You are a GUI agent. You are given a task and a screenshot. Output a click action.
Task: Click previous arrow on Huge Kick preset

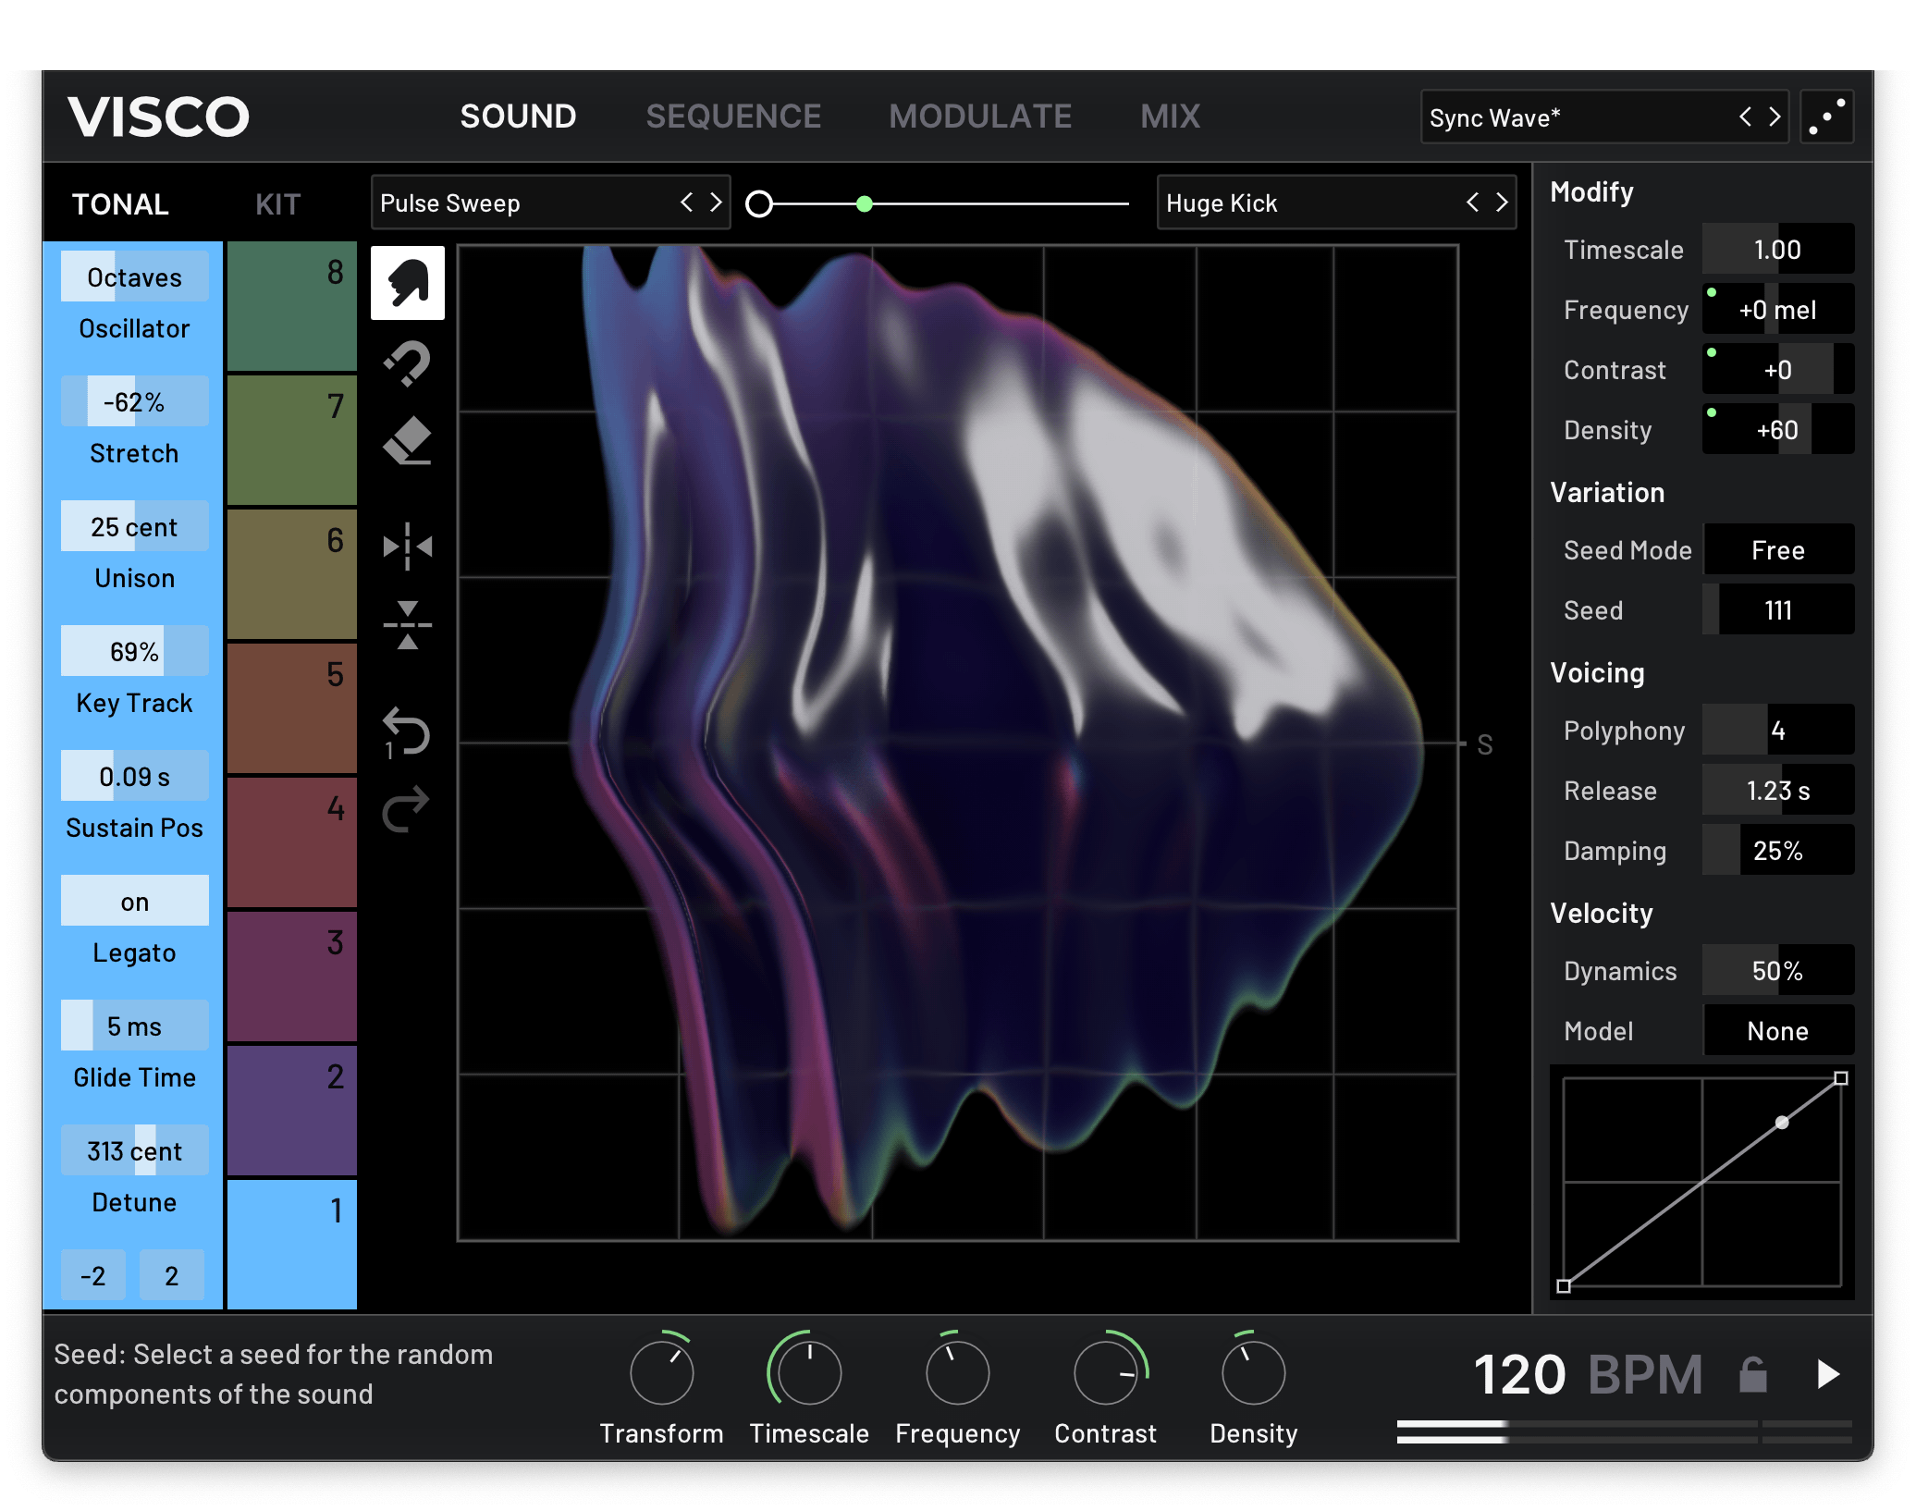click(1472, 203)
